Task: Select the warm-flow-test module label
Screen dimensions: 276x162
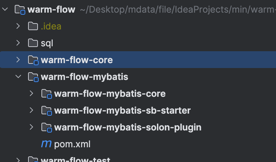Action: pos(75,159)
